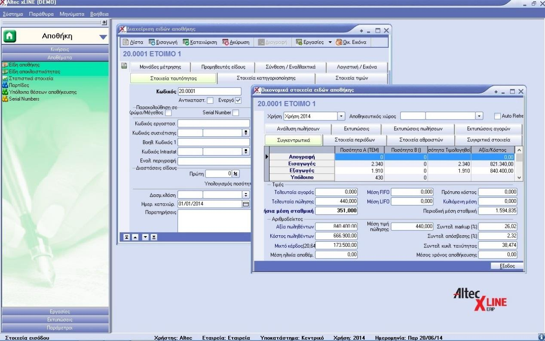The height and width of the screenshot is (341, 545).
Task: Expand the Εκτυπώσεις sidebar section
Action: (55, 320)
